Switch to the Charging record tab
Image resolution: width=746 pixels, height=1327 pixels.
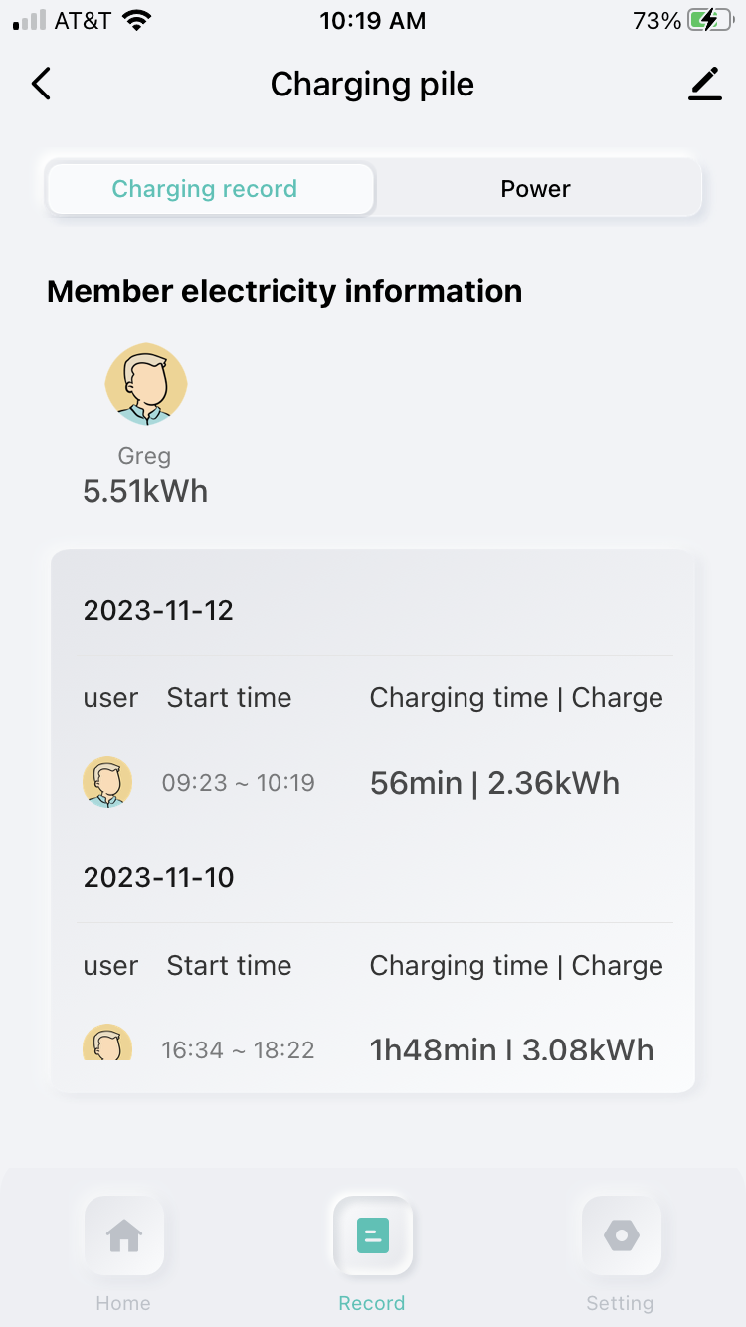(206, 189)
